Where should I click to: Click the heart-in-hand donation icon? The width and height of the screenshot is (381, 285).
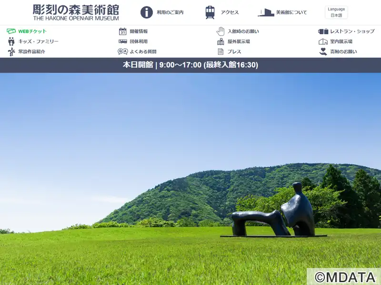click(323, 52)
